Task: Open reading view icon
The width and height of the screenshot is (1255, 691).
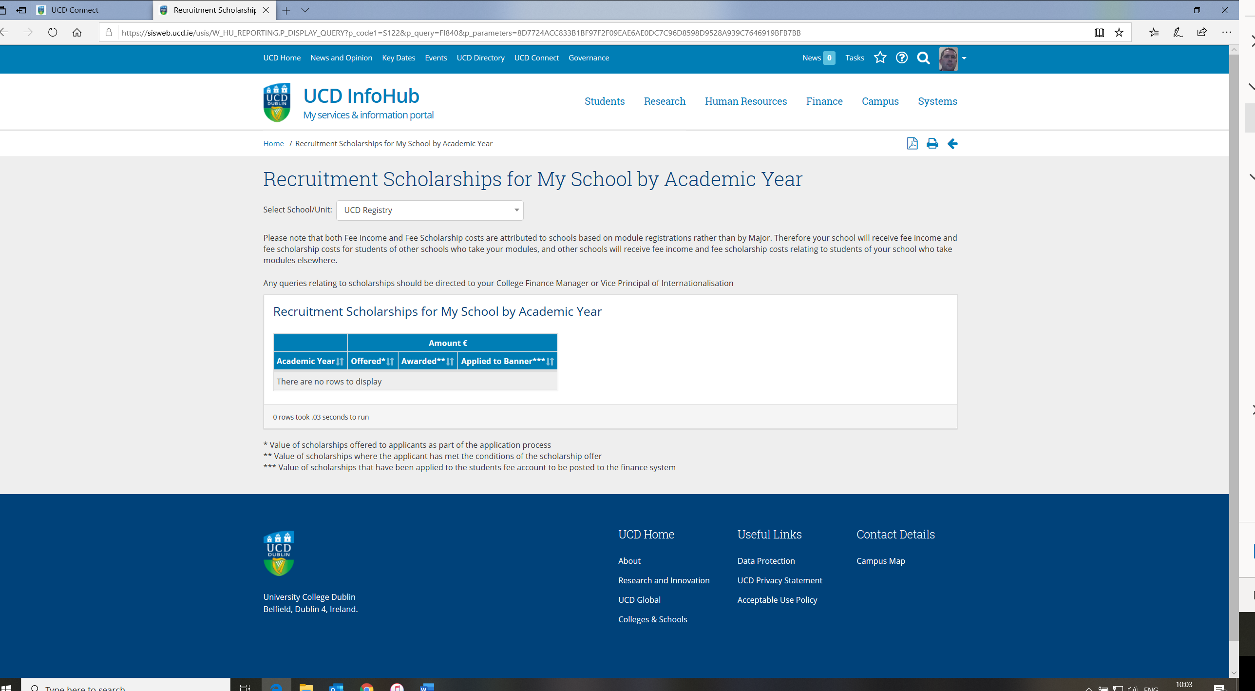Action: (x=1099, y=33)
